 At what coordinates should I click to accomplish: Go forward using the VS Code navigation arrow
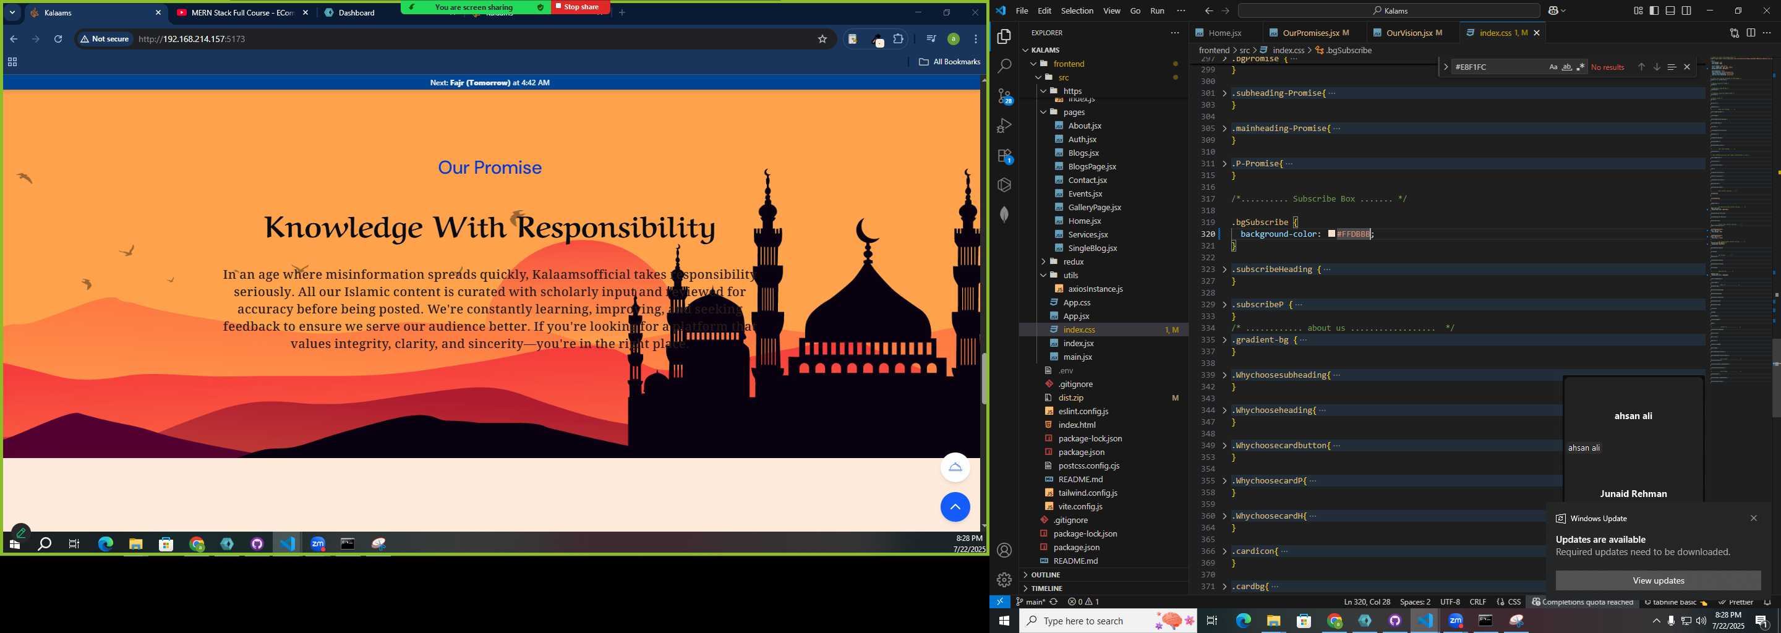[x=1225, y=11]
